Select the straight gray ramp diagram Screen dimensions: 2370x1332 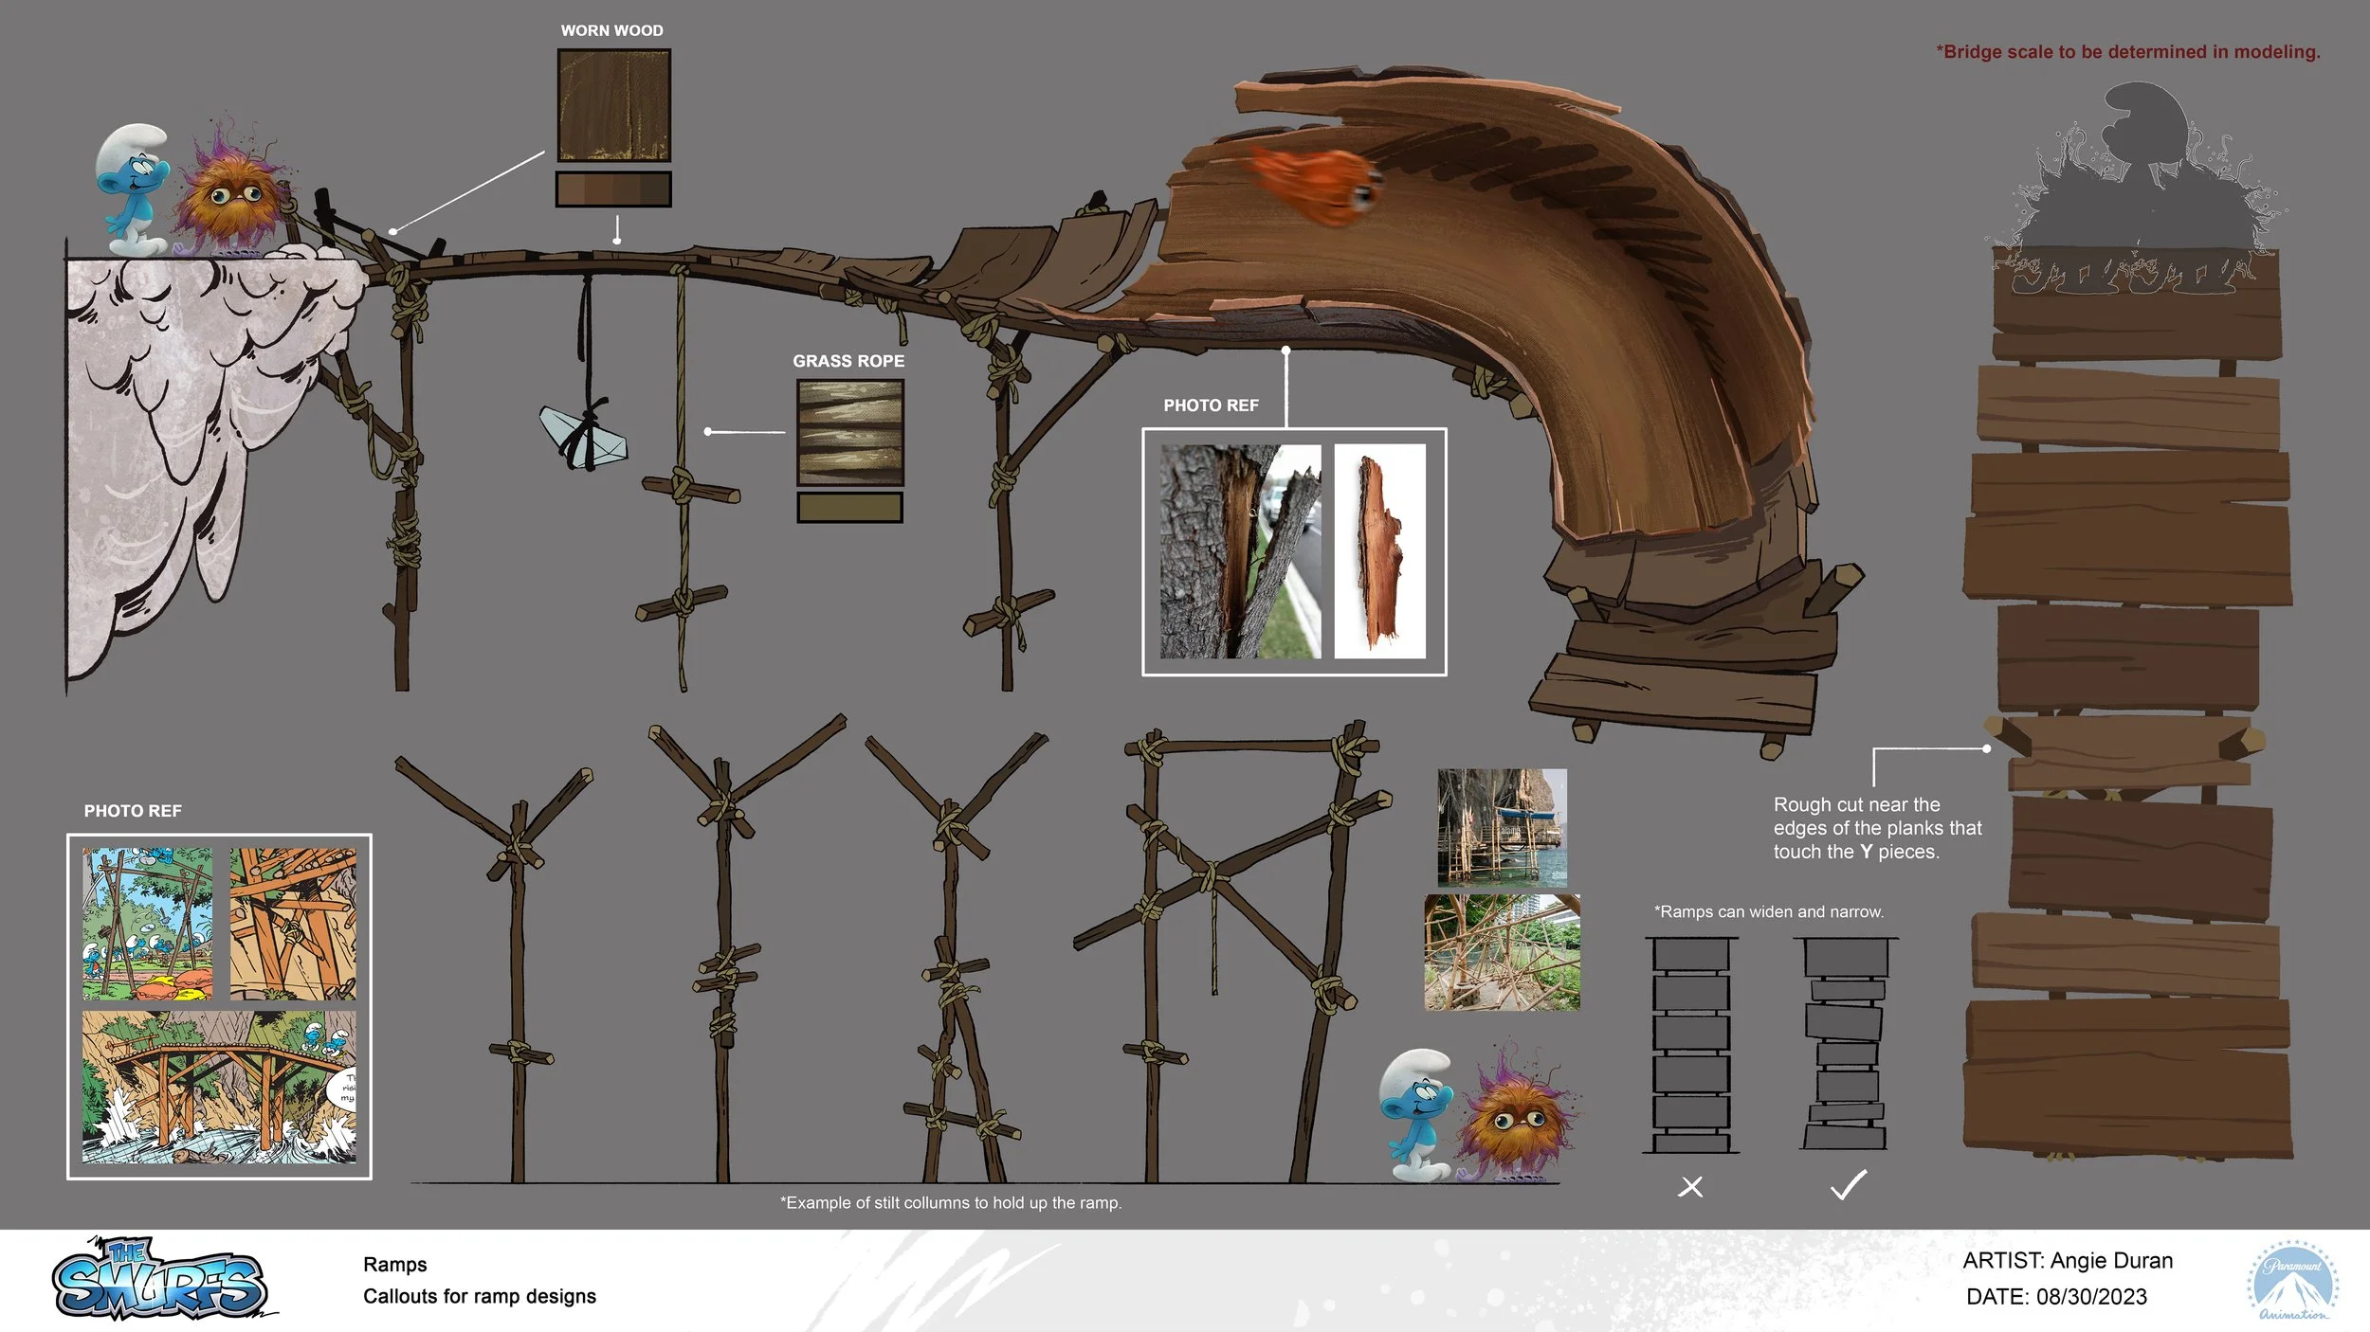(1690, 1045)
